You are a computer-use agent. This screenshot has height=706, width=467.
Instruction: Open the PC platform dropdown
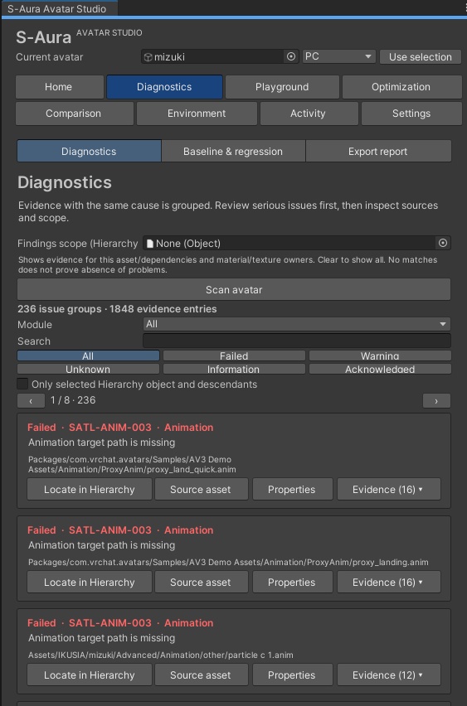(339, 56)
